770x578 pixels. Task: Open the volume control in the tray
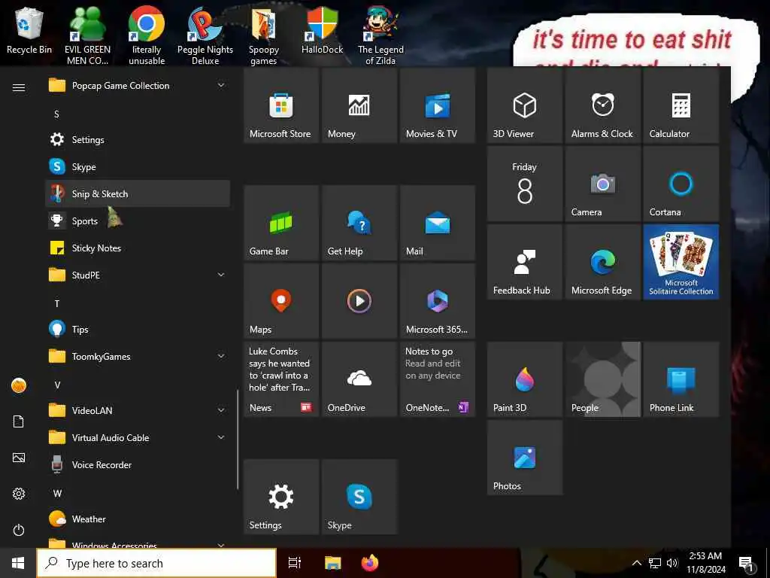point(672,563)
